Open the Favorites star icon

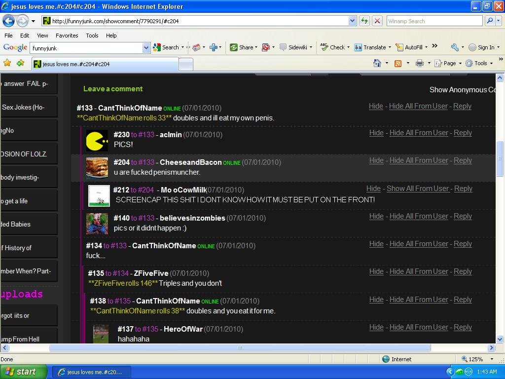click(x=7, y=63)
